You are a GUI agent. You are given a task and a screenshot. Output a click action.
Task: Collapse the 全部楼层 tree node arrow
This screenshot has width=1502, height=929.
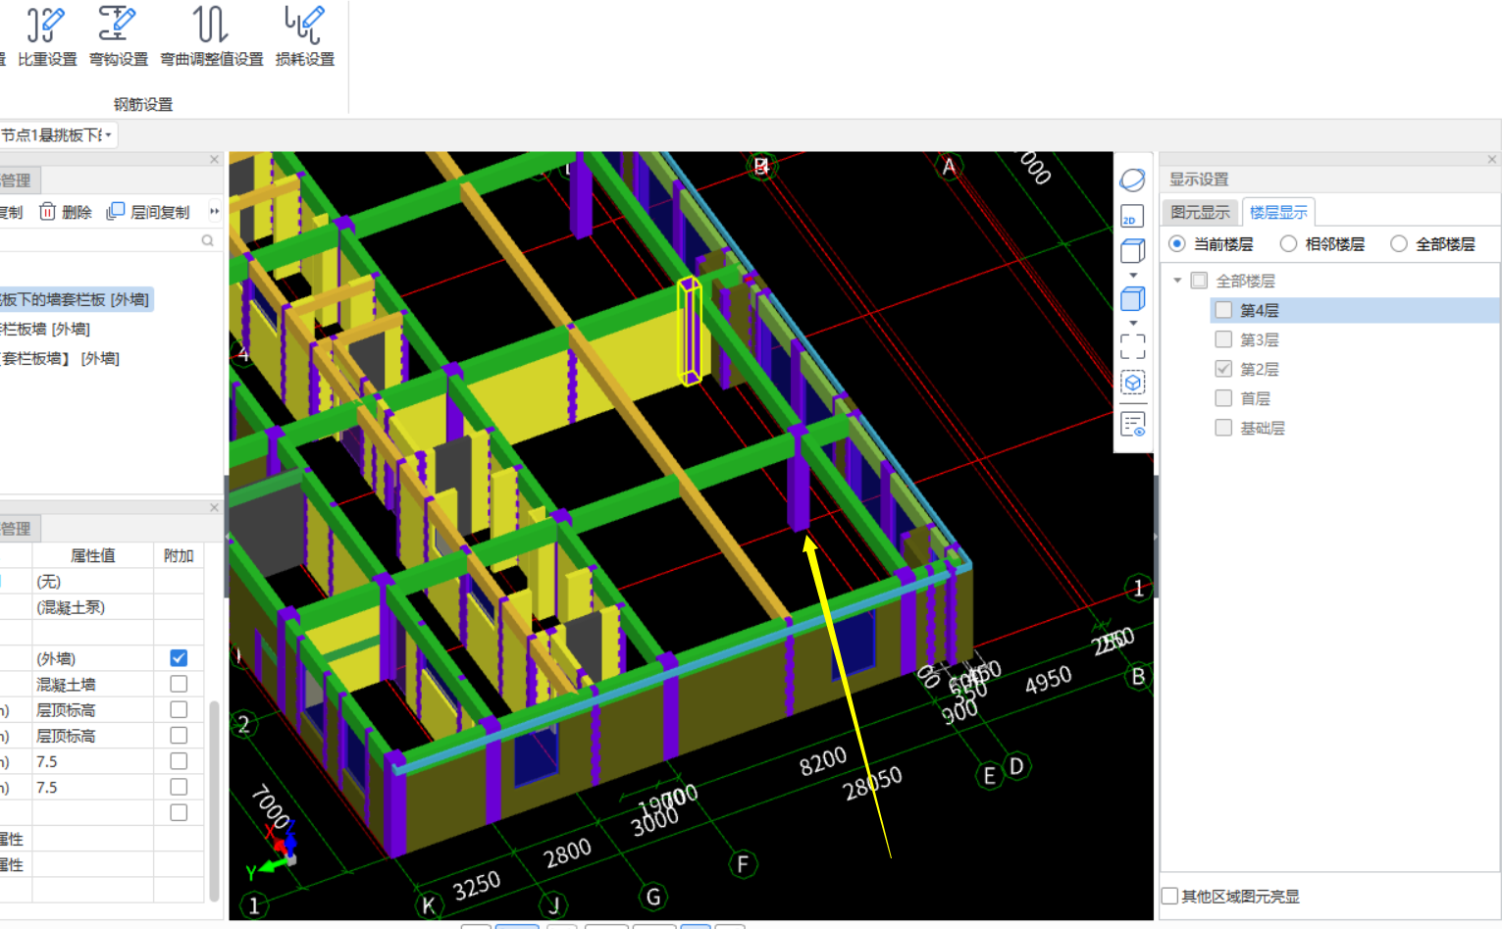tap(1177, 281)
